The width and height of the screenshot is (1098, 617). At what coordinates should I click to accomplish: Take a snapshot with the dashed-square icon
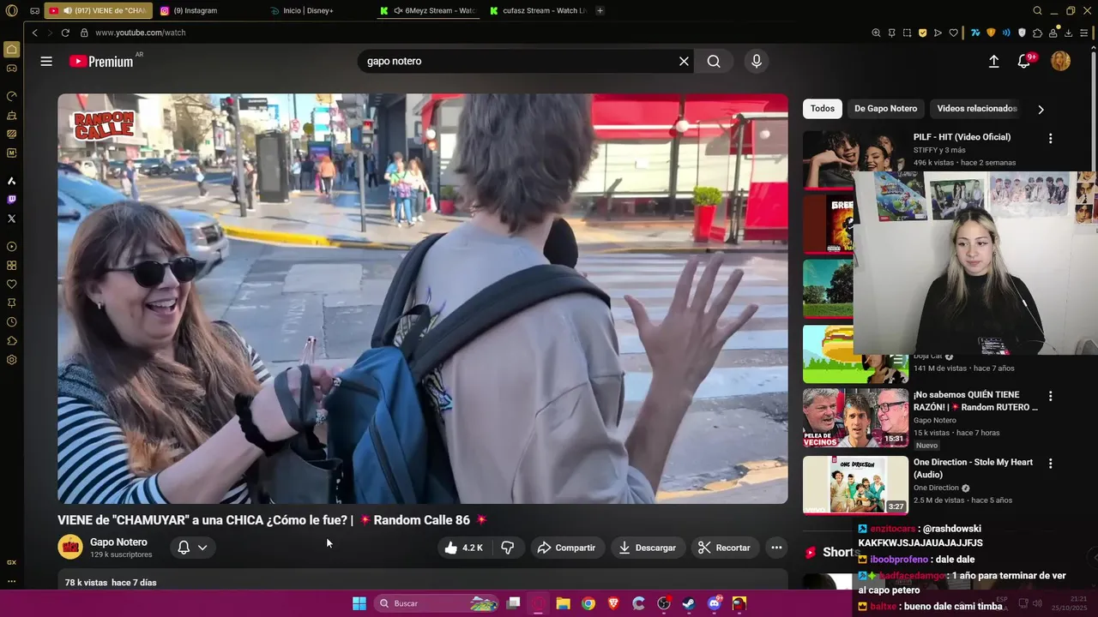click(907, 33)
